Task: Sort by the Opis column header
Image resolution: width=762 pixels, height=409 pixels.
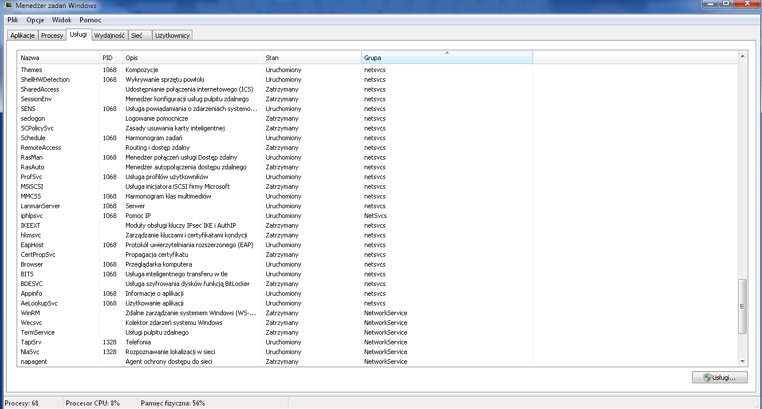Action: [192, 58]
